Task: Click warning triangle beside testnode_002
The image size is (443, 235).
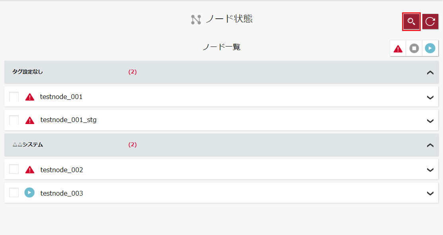Action: [x=30, y=170]
